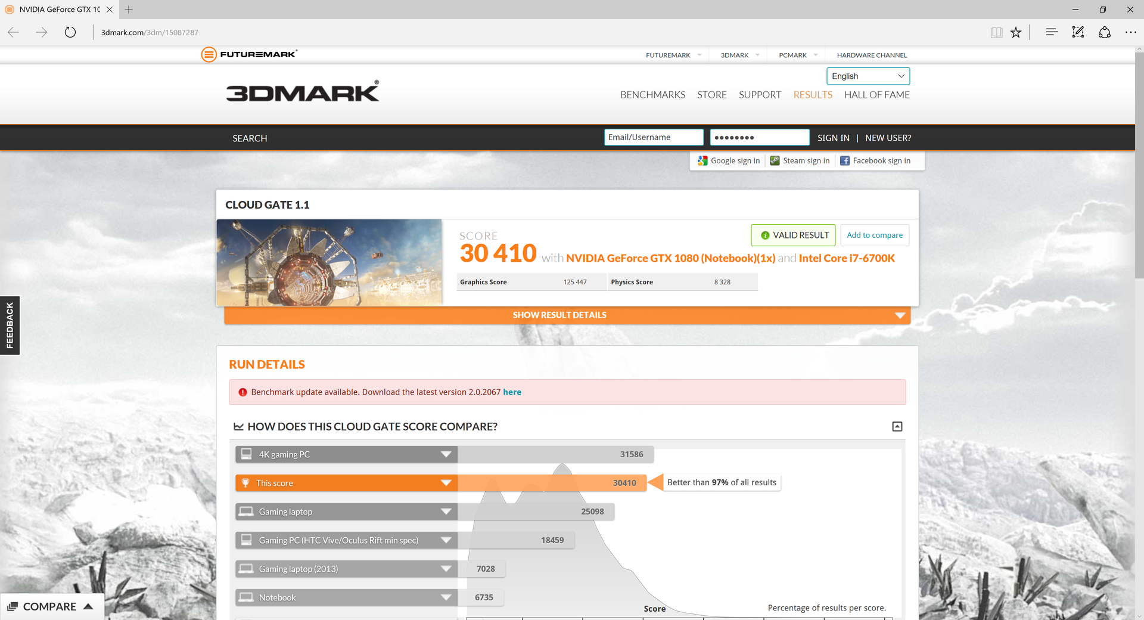Expand the COMPARE panel
This screenshot has width=1144, height=620.
[x=51, y=606]
